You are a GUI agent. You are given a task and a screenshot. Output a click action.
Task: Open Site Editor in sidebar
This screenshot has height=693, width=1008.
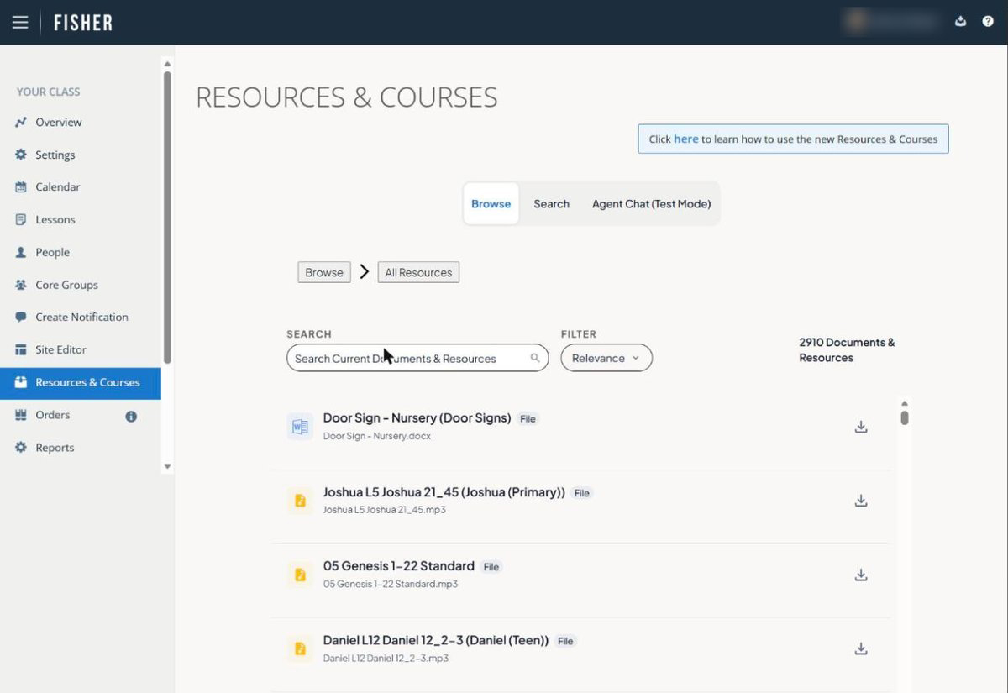pyautogui.click(x=61, y=350)
